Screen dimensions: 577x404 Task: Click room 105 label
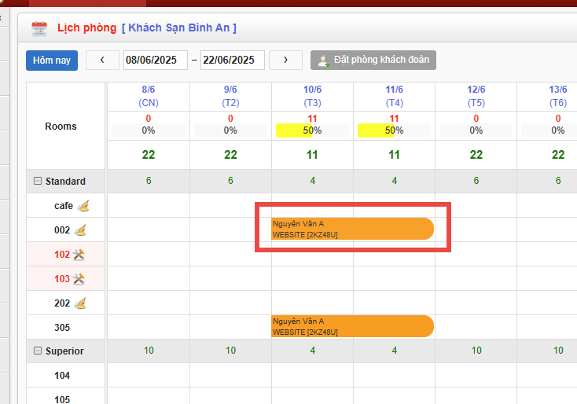point(62,399)
